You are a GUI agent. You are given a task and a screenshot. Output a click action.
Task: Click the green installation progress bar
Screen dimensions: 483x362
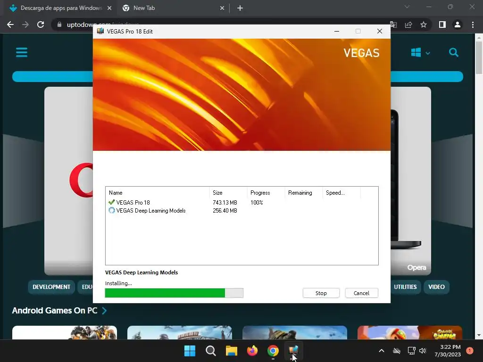[x=174, y=293]
